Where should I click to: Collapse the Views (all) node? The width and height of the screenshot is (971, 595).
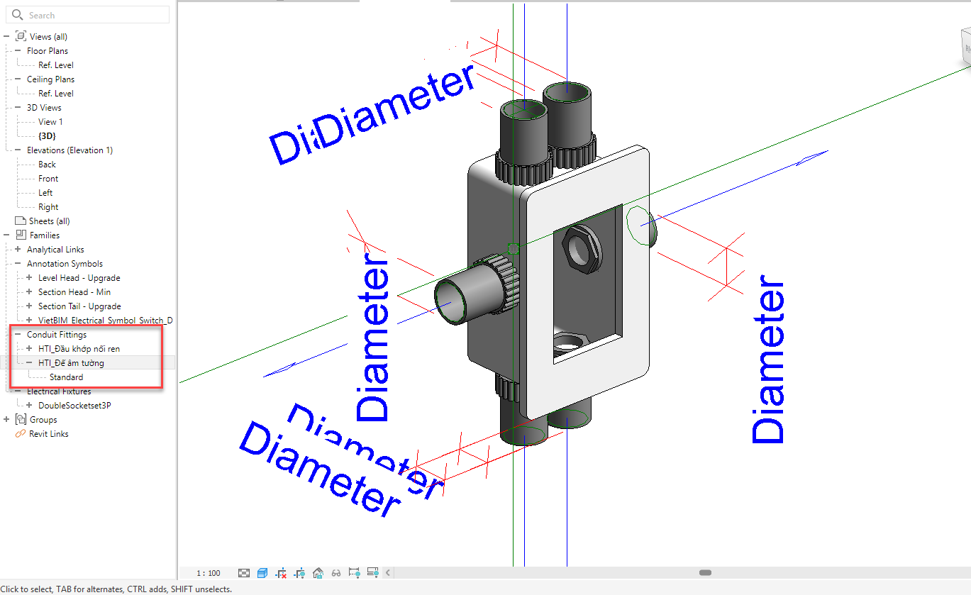[6, 36]
